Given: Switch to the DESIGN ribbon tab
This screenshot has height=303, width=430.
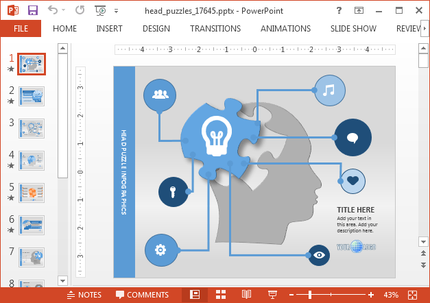Looking at the screenshot, I should (x=156, y=29).
